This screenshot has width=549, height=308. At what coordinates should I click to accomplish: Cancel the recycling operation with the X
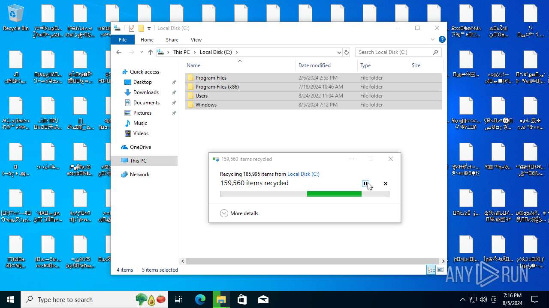pyautogui.click(x=386, y=184)
